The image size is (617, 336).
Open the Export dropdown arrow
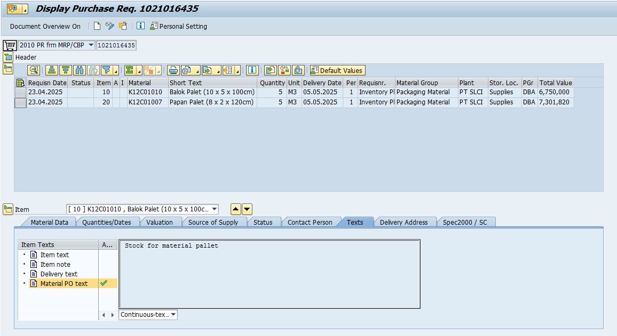218,71
